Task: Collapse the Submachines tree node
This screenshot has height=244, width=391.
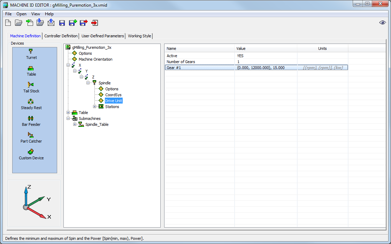Action: coord(68,119)
